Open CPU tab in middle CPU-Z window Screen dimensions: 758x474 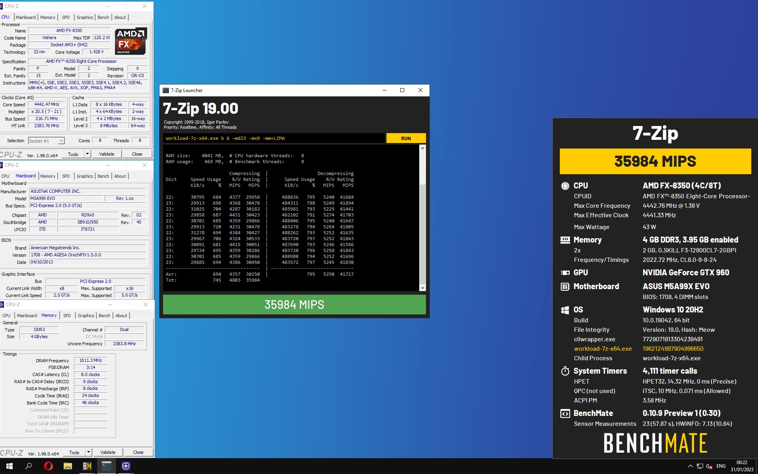pyautogui.click(x=6, y=176)
